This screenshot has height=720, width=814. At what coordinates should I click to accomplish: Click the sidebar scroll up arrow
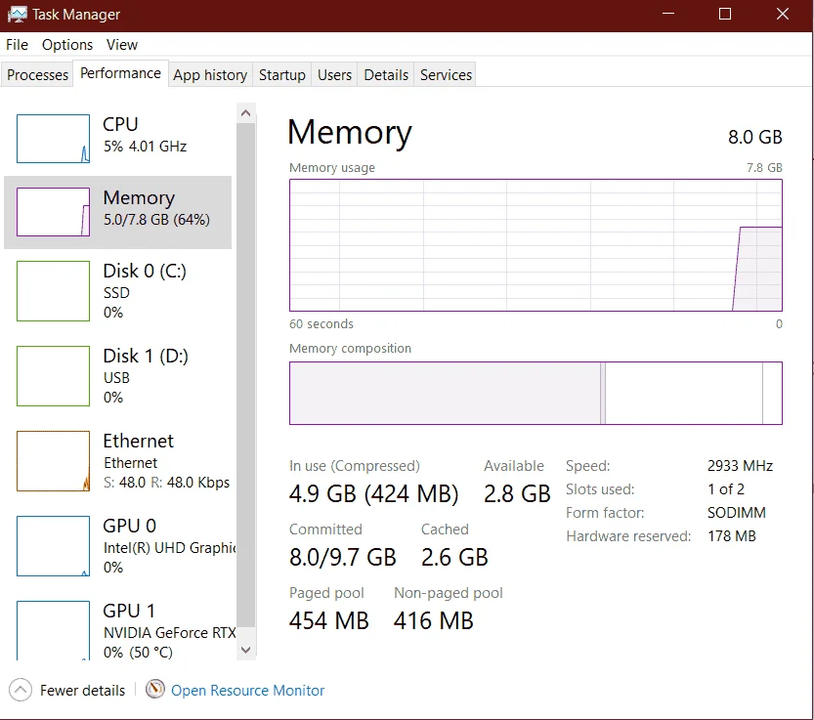tap(246, 113)
